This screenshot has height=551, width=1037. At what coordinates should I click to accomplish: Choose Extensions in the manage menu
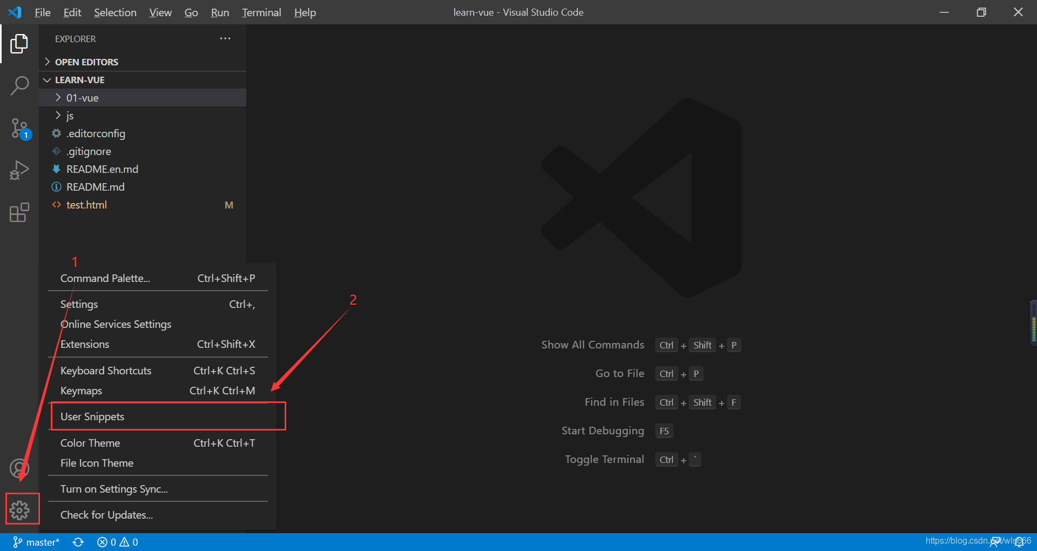tap(158, 344)
